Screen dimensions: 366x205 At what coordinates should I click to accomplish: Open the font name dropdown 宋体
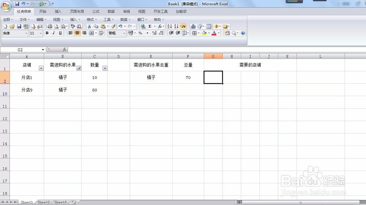pos(26,33)
